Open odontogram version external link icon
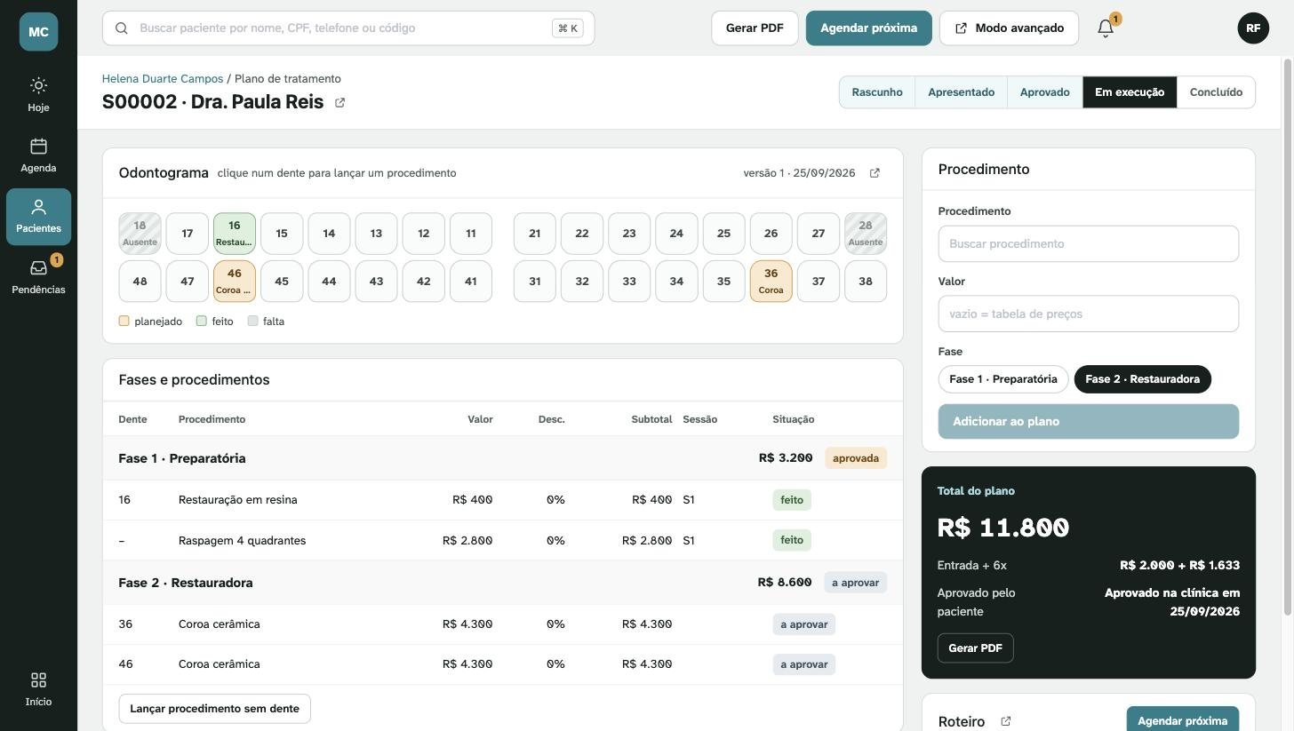Viewport: 1294px width, 731px height. tap(875, 173)
